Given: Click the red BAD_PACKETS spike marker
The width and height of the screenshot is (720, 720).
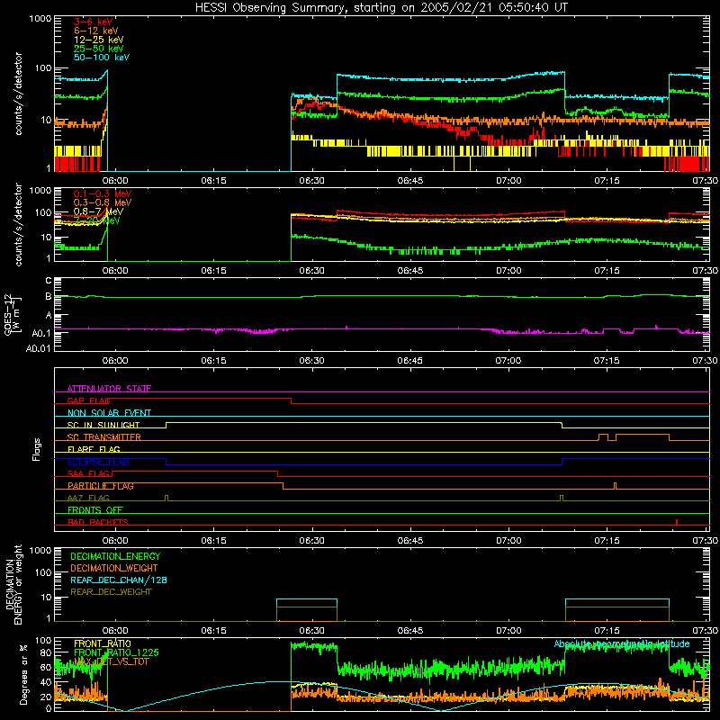Looking at the screenshot, I should [x=677, y=522].
